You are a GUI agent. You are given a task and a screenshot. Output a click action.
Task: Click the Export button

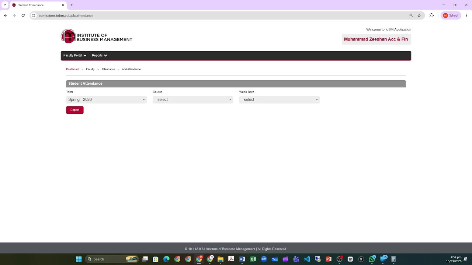point(75,110)
